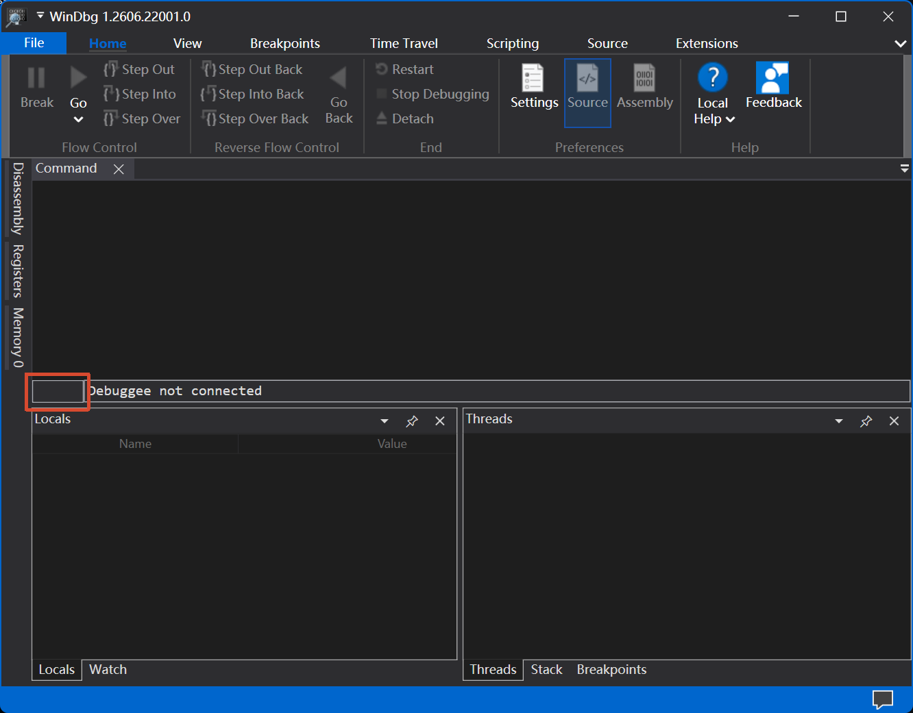Viewport: 913px width, 713px height.
Task: Click Step Into Back command
Action: (252, 94)
